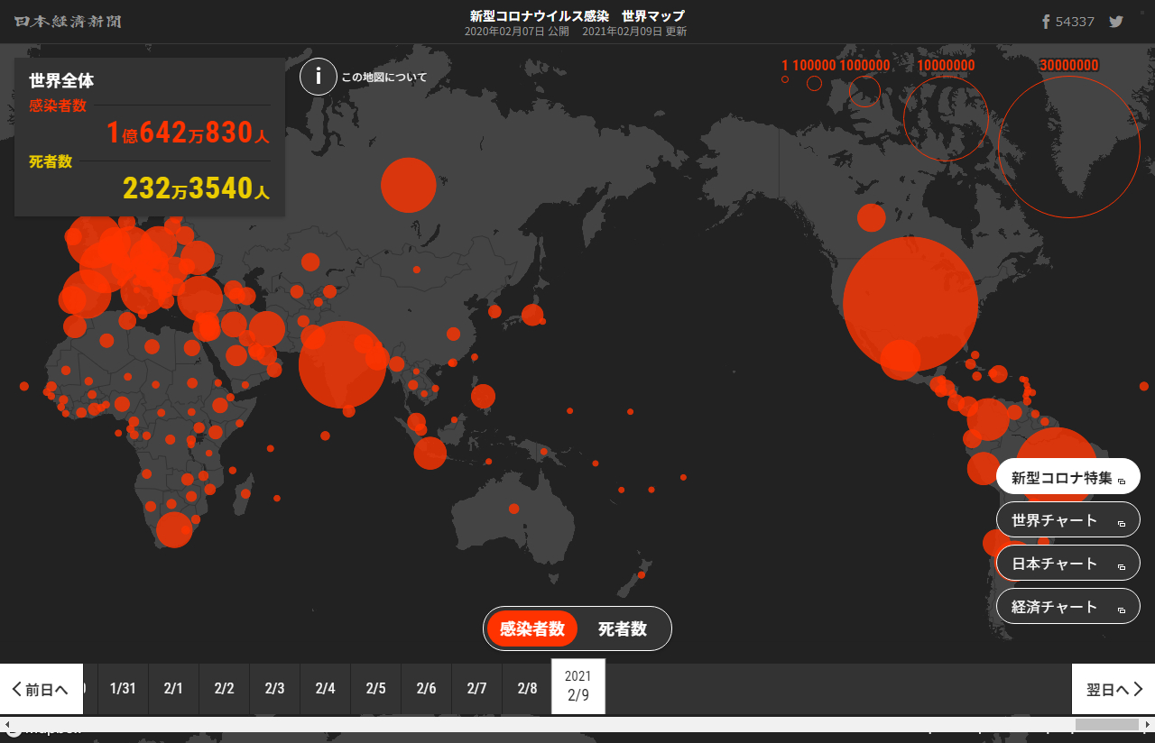Select date 1/31 on timeline

click(x=123, y=689)
